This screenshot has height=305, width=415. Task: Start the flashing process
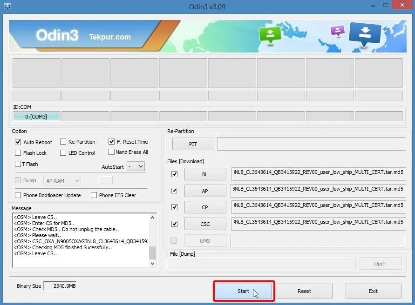(x=244, y=291)
